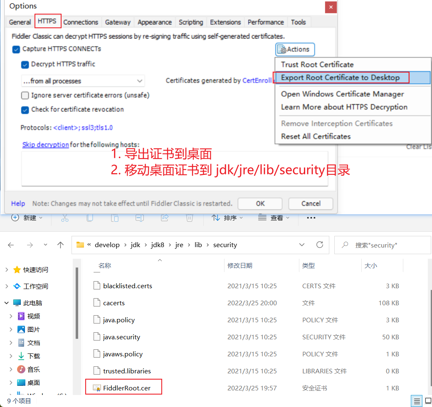
Task: Choose Export Root Certificate to Desktop
Action: 340,78
